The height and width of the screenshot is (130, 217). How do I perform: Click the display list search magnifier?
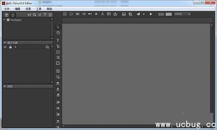[x=47, y=47]
